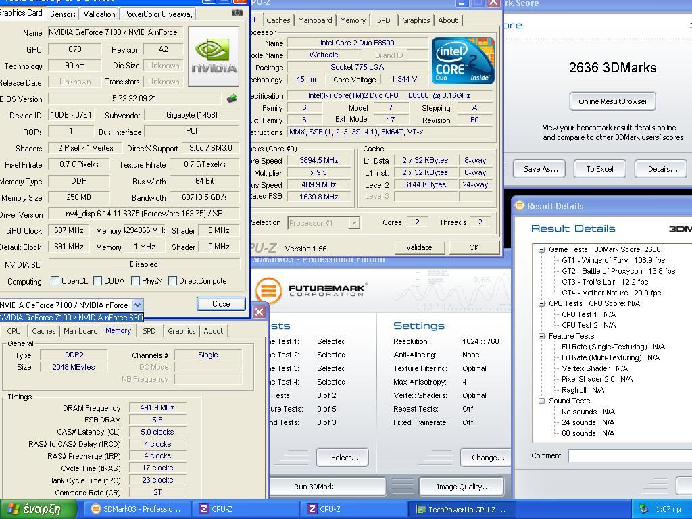Toggle the OpenCL checkbox

(x=55, y=281)
